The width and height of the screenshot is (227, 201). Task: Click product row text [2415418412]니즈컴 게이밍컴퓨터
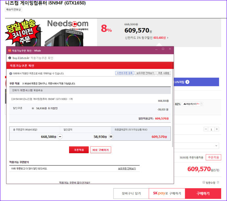(x=42, y=99)
